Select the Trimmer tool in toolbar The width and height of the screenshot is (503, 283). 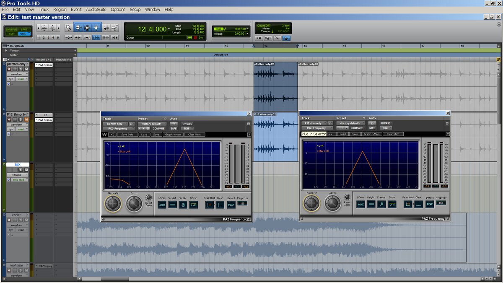pos(78,28)
